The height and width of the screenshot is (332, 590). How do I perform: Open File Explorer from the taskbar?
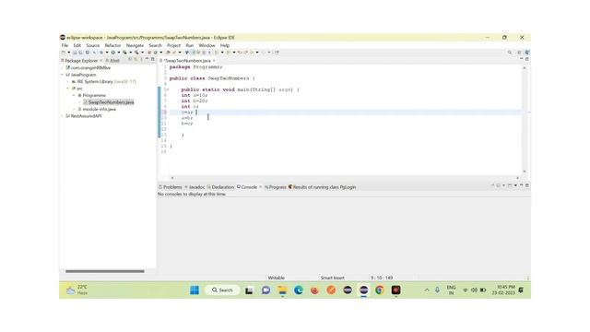pos(282,290)
